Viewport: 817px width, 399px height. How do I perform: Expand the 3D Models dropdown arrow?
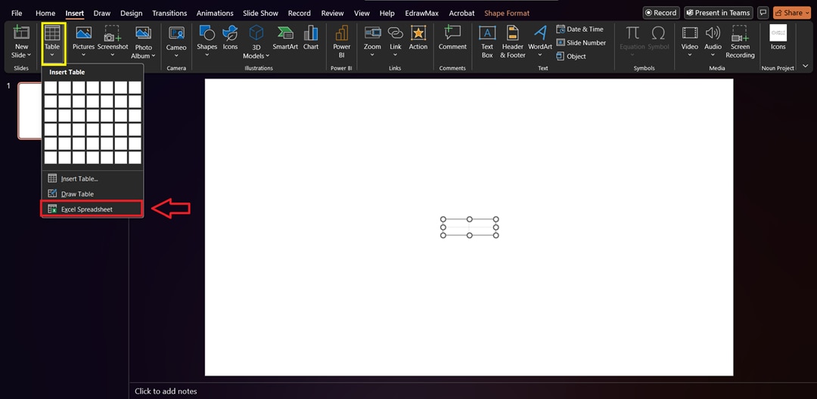[267, 56]
